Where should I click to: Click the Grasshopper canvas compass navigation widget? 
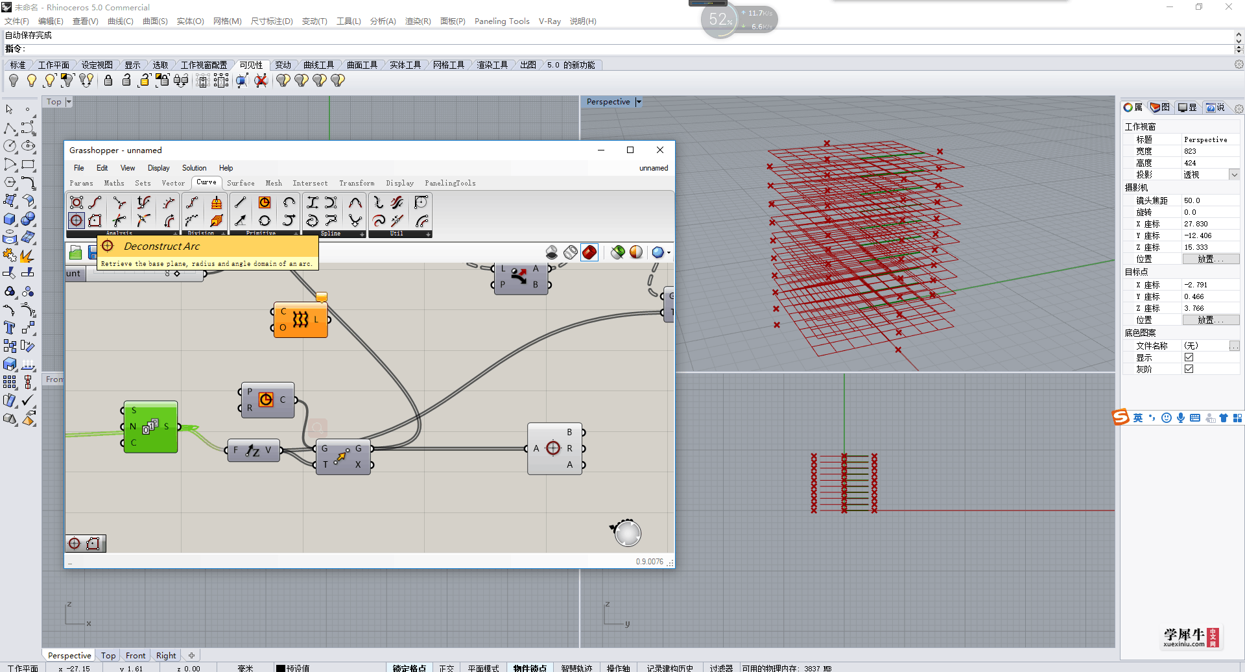tap(626, 533)
